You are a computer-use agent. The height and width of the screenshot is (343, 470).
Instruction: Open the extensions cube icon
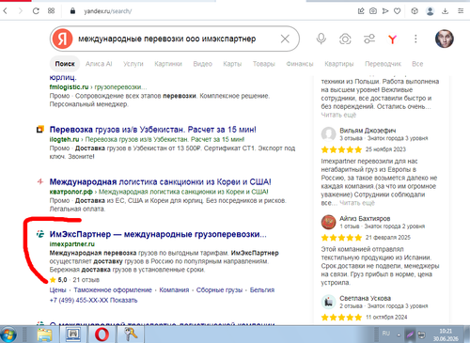point(415,11)
